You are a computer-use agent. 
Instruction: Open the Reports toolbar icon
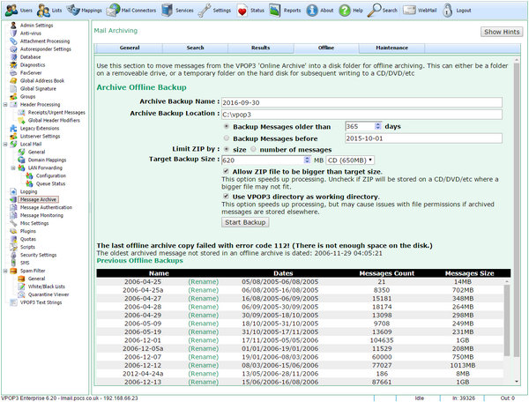tap(274, 11)
